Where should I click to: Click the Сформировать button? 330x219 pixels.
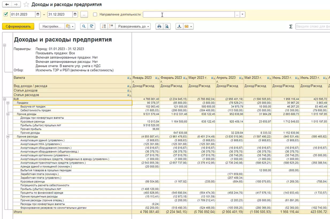(18, 26)
